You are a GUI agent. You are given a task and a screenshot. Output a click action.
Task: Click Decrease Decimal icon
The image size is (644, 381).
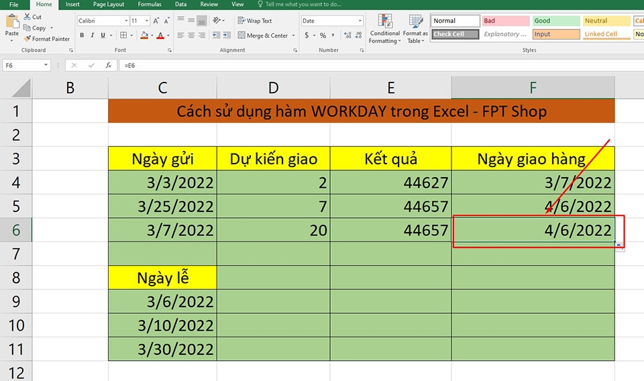coord(358,36)
